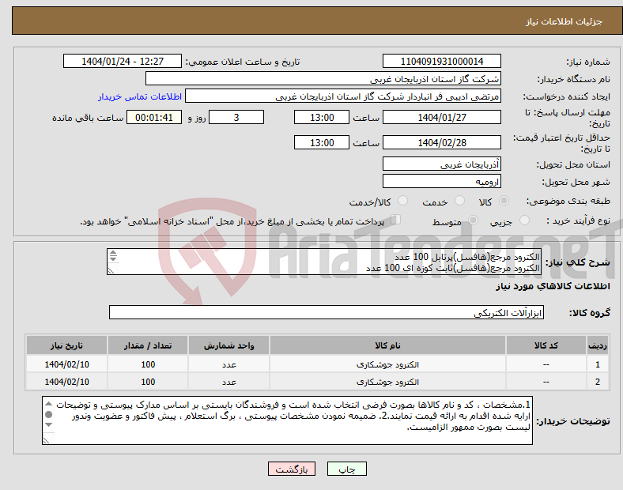Click remaining time field 00:01:41

153,117
